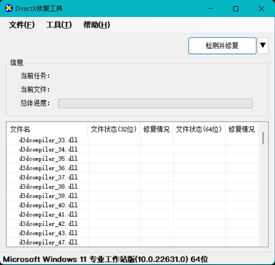
Task: Click the 总体进度 progress bar
Action: [155, 103]
